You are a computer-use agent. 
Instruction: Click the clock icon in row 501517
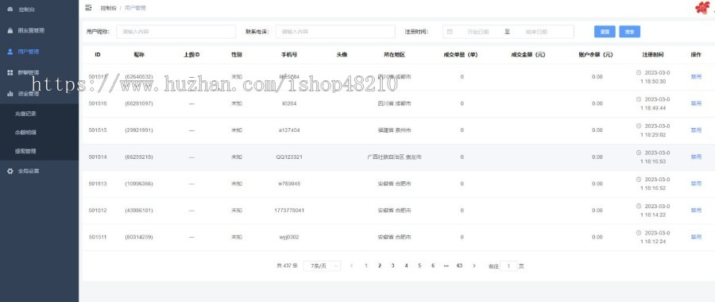pyautogui.click(x=639, y=72)
